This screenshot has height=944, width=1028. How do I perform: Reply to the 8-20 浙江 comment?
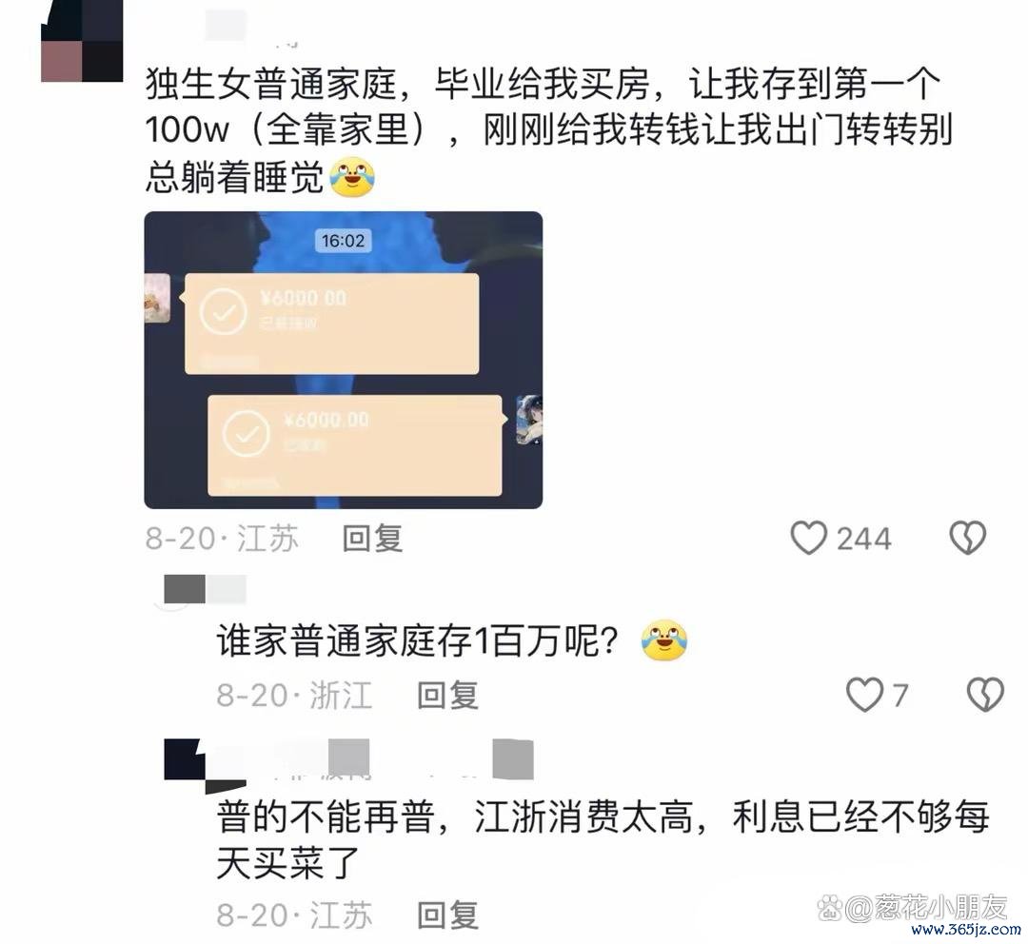tap(447, 696)
